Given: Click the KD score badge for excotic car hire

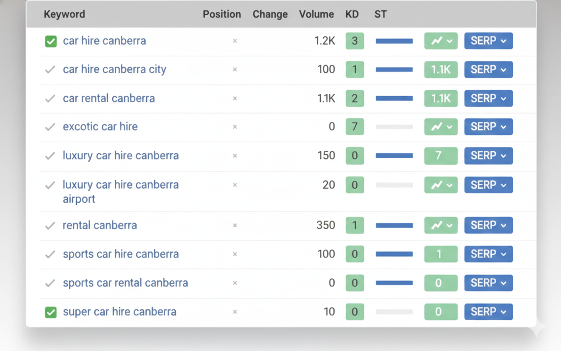Looking at the screenshot, I should pos(355,126).
